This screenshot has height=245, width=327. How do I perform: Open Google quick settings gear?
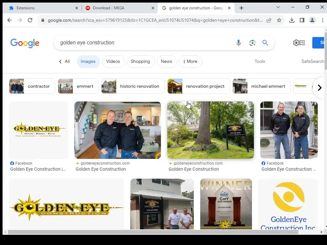[x=296, y=43]
